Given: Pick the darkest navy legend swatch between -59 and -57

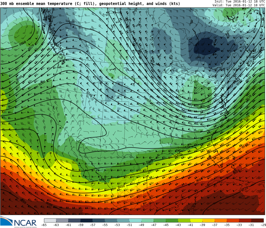Looking at the screenshot, I should coord(87,220).
